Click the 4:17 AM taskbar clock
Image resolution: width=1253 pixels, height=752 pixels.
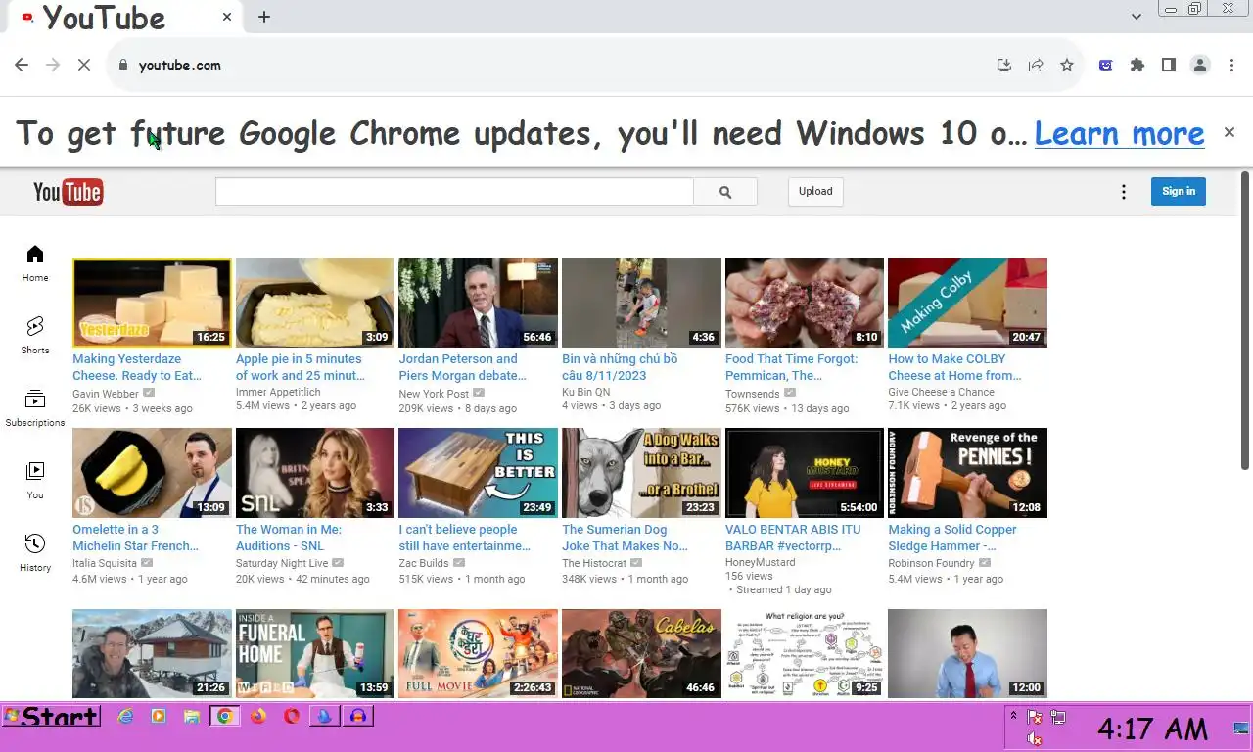click(x=1153, y=728)
